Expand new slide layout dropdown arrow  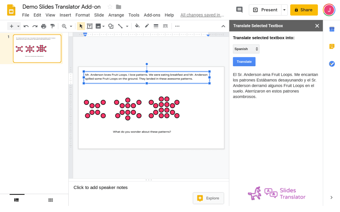click(18, 26)
